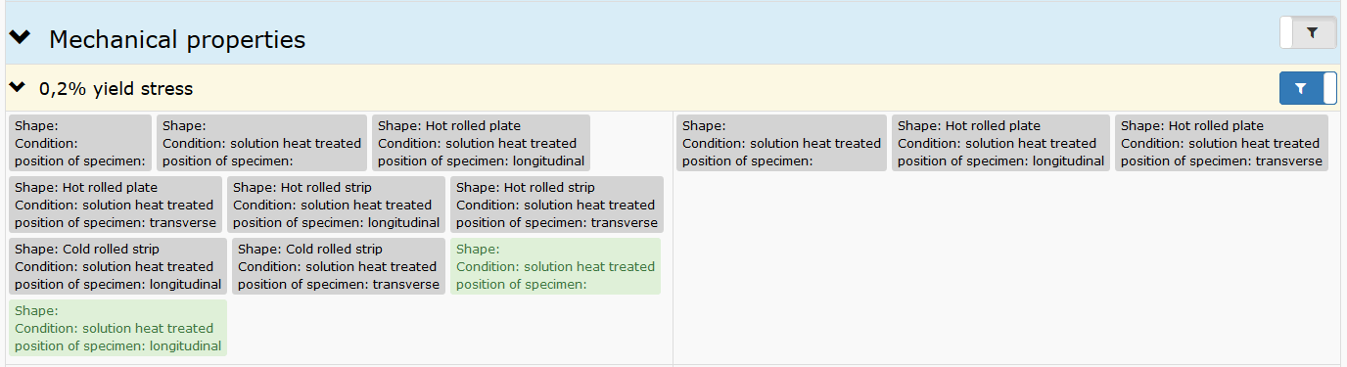
Task: Select Hot rolled strip longitudinal tag
Action: click(x=336, y=205)
